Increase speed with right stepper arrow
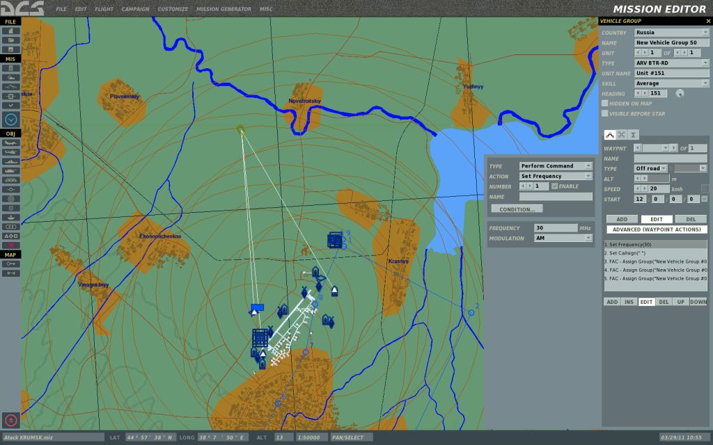This screenshot has height=445, width=713. click(x=644, y=188)
